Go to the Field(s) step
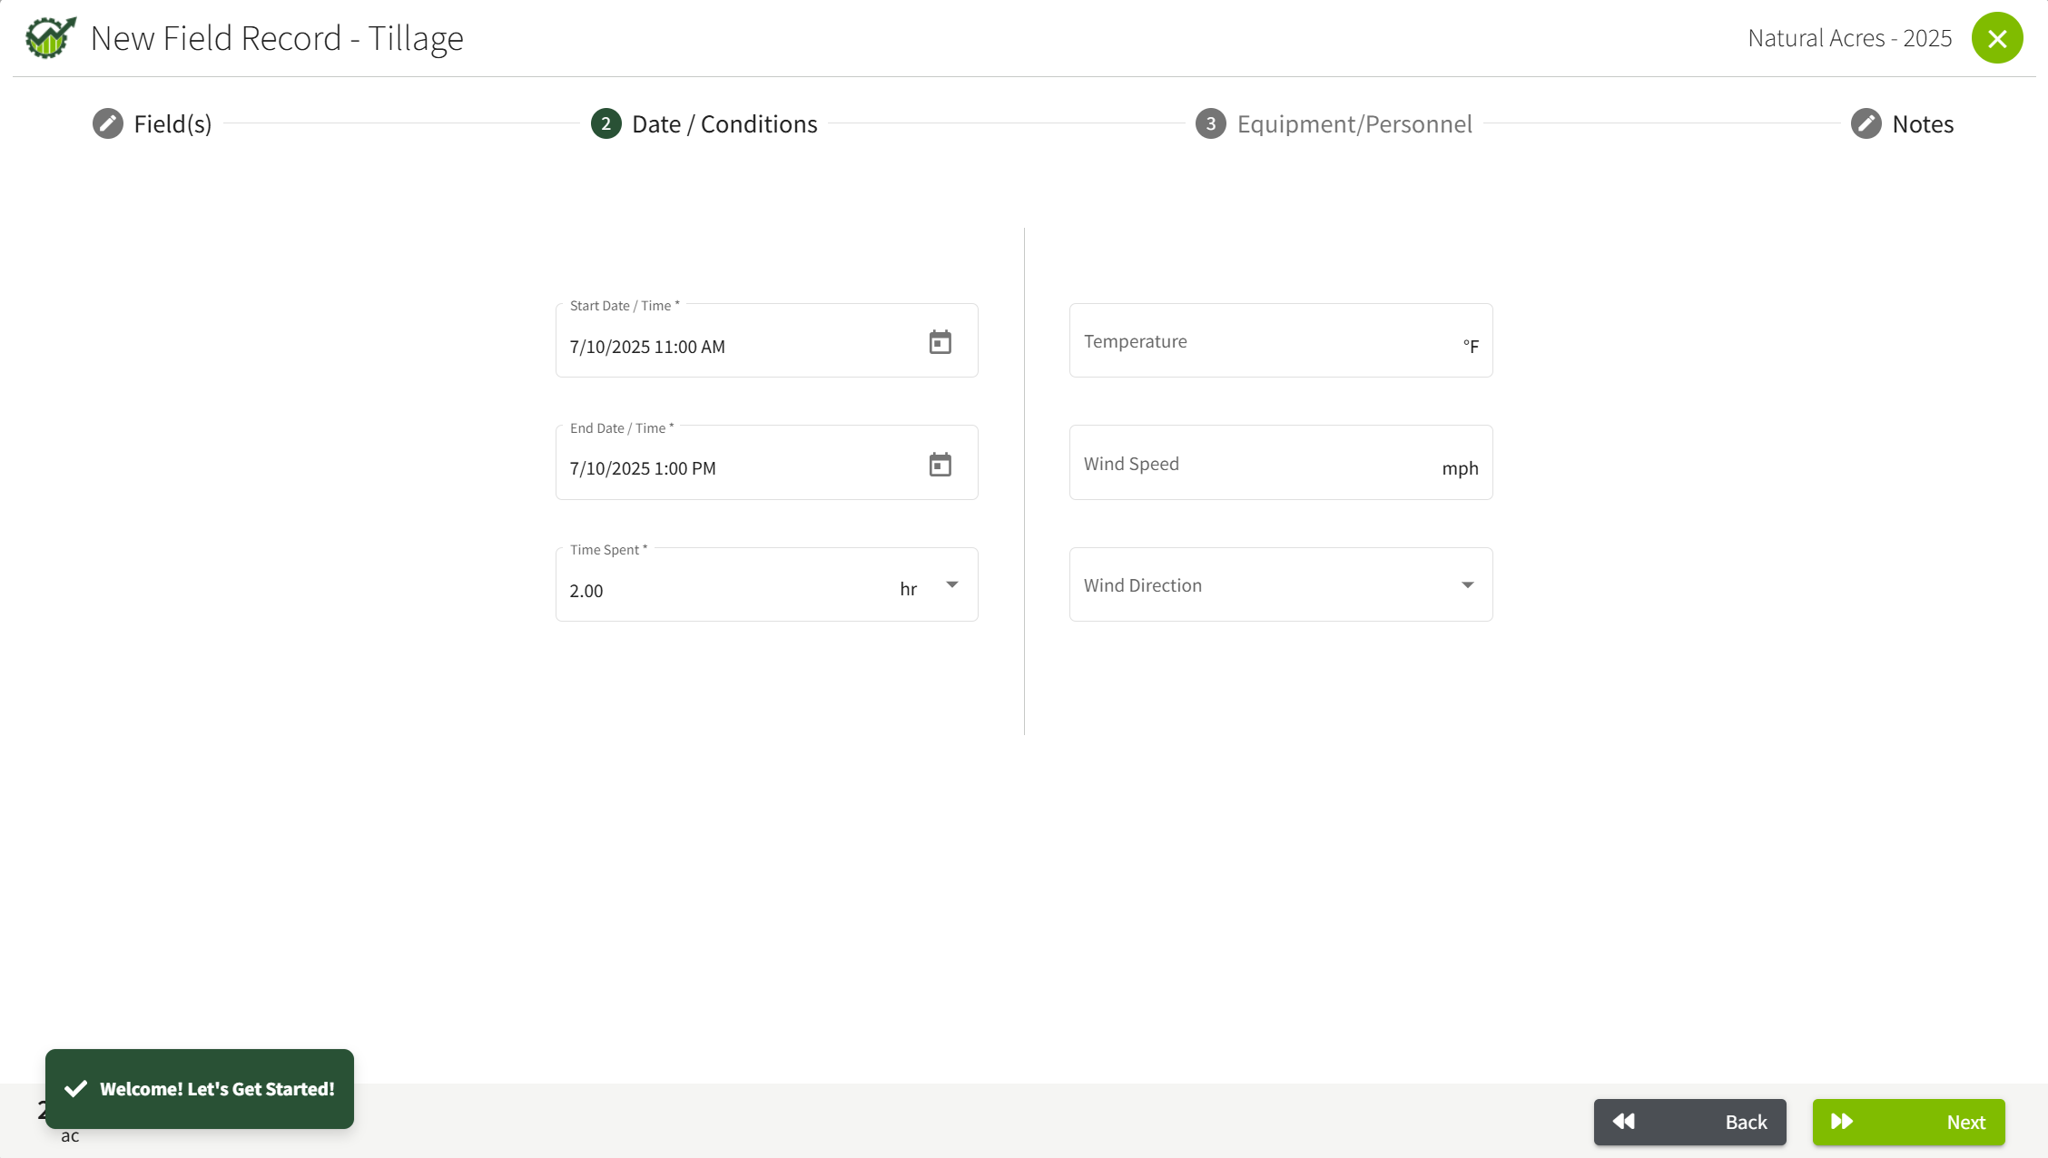The height and width of the screenshot is (1158, 2048). click(153, 123)
